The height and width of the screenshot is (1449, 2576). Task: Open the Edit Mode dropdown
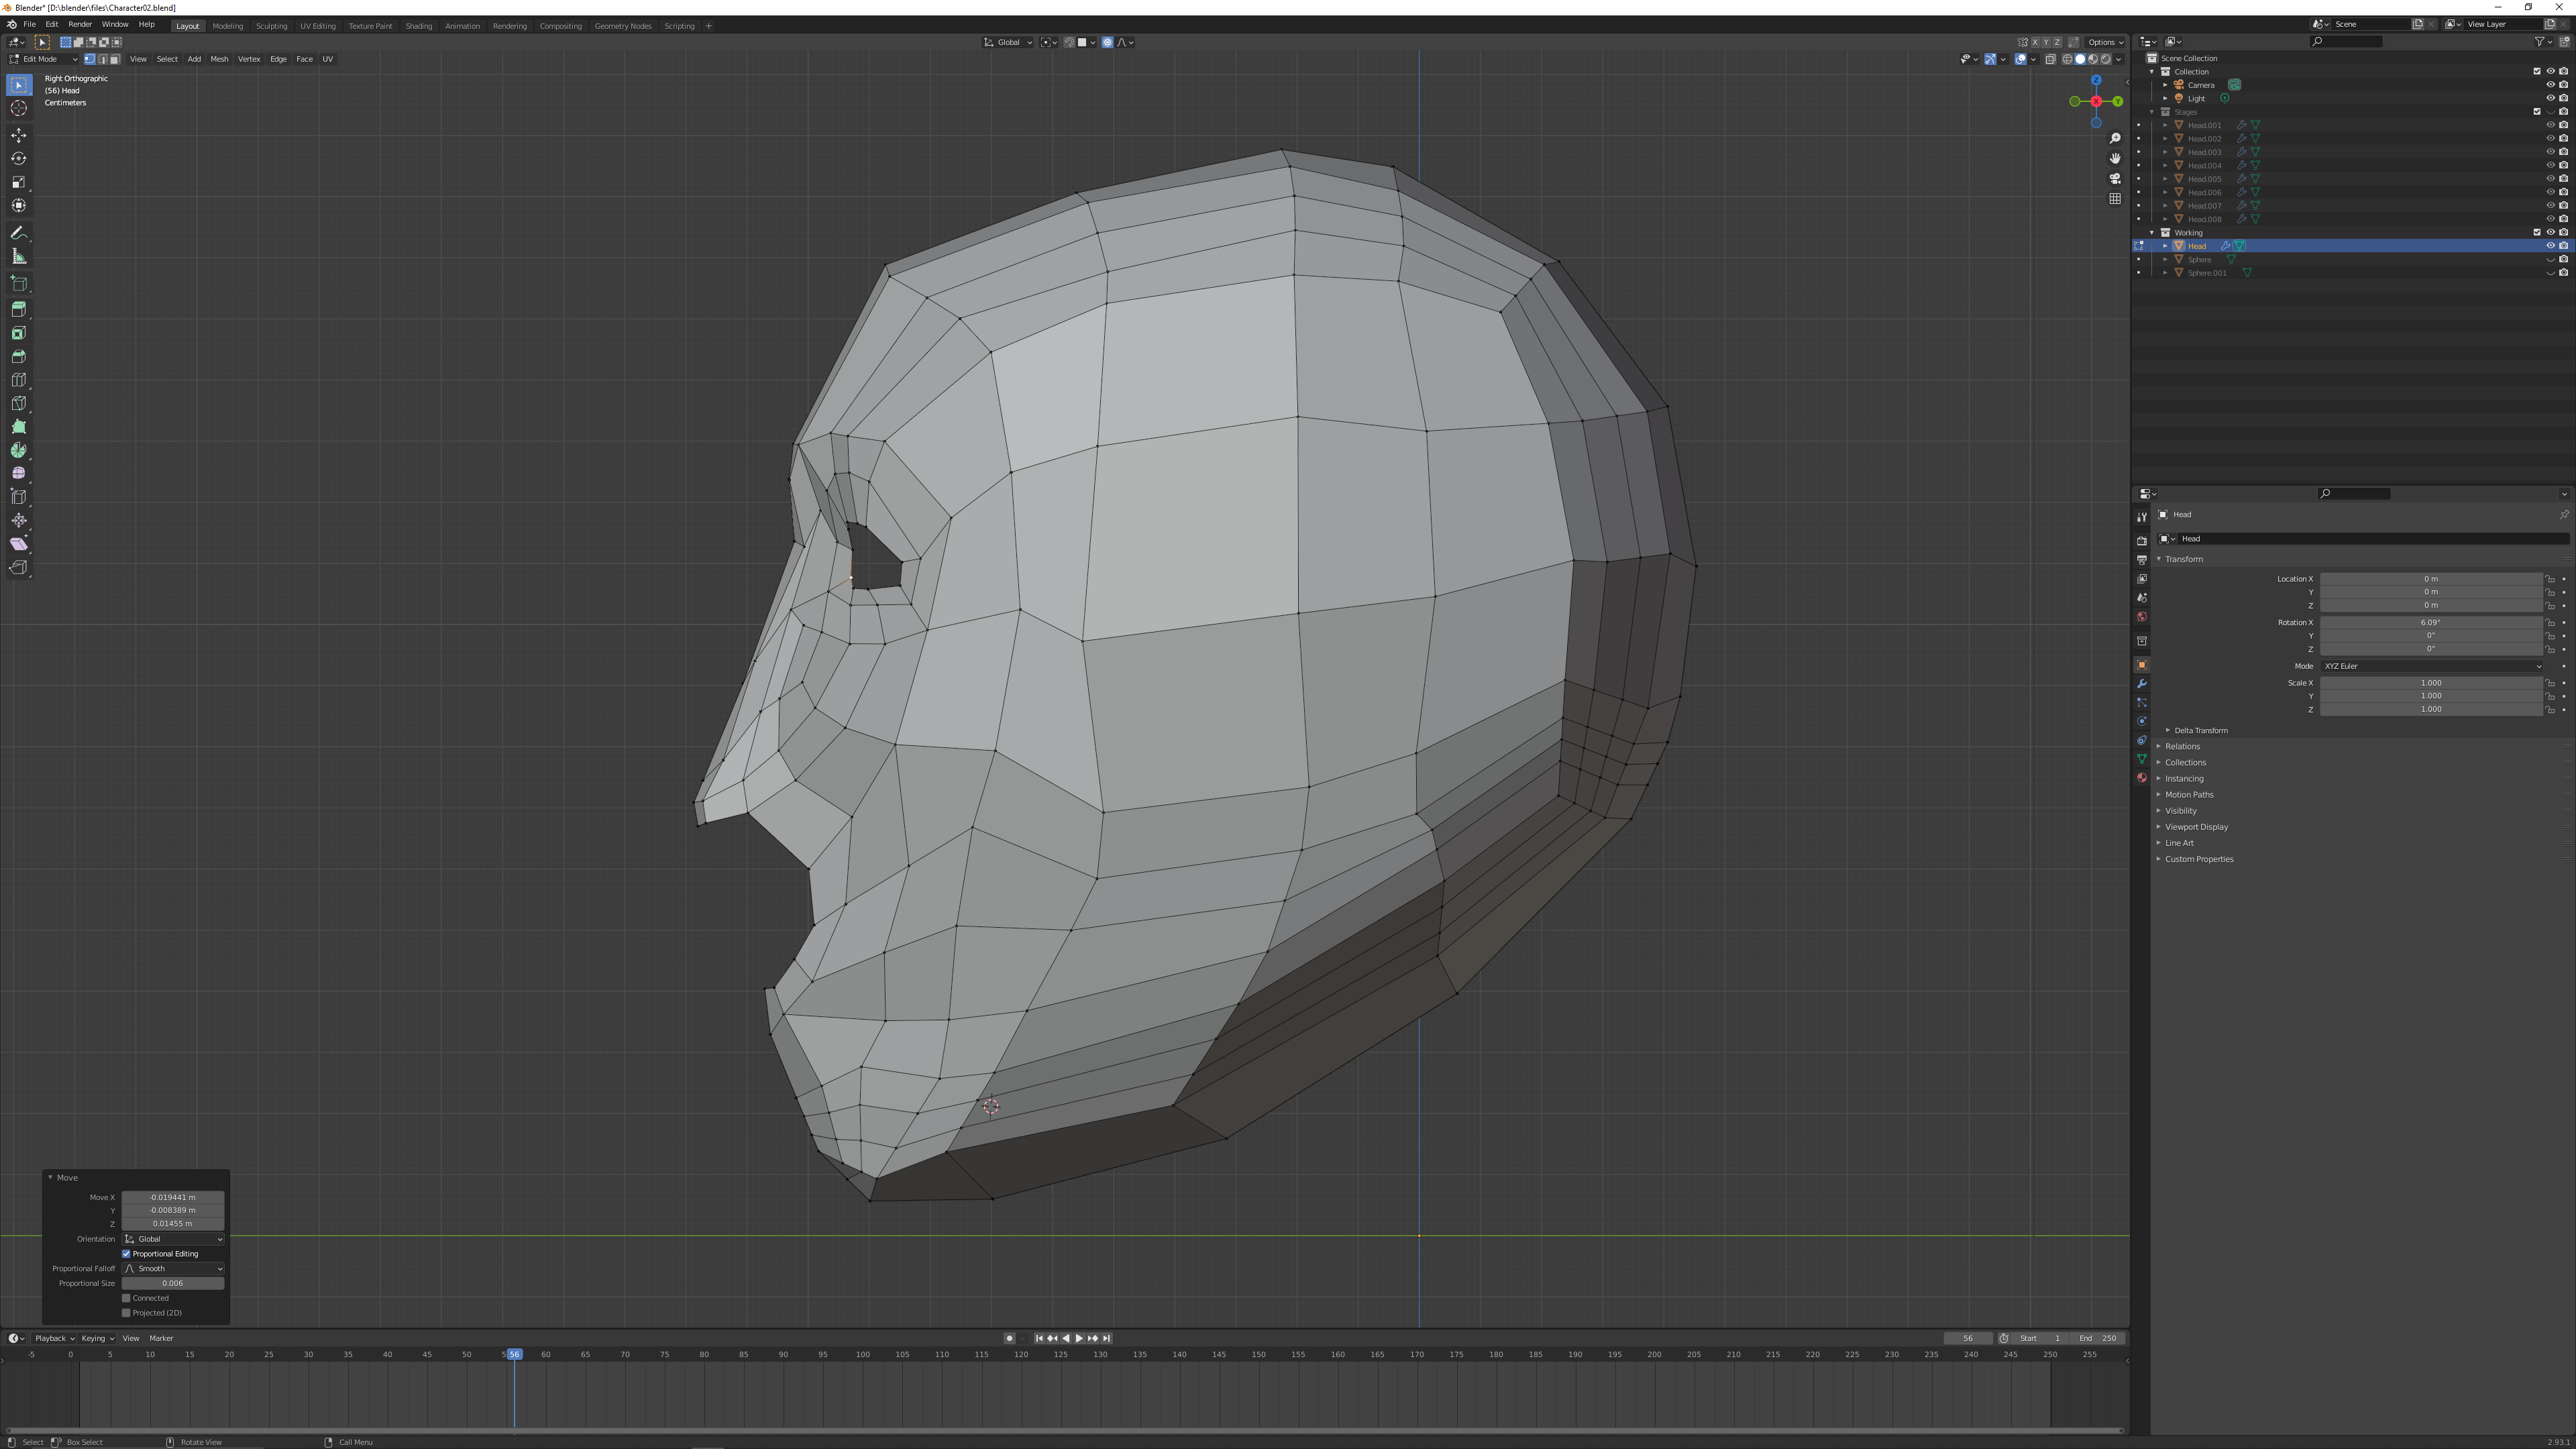(43, 59)
